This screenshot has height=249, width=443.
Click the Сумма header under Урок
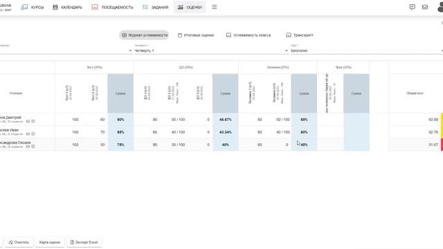(356, 93)
